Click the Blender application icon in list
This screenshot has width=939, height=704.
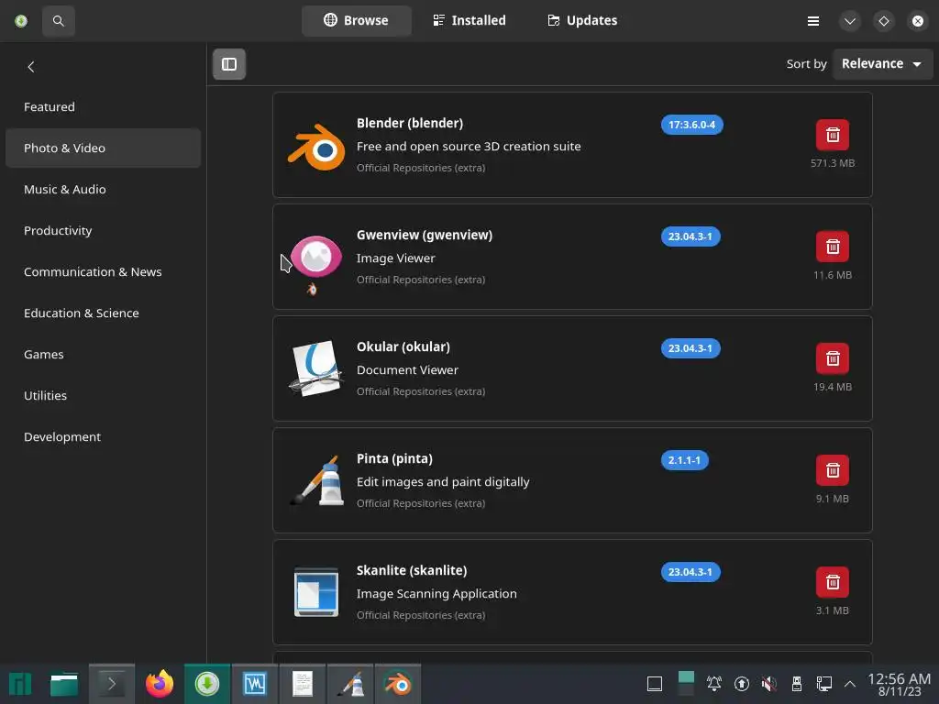tap(316, 148)
